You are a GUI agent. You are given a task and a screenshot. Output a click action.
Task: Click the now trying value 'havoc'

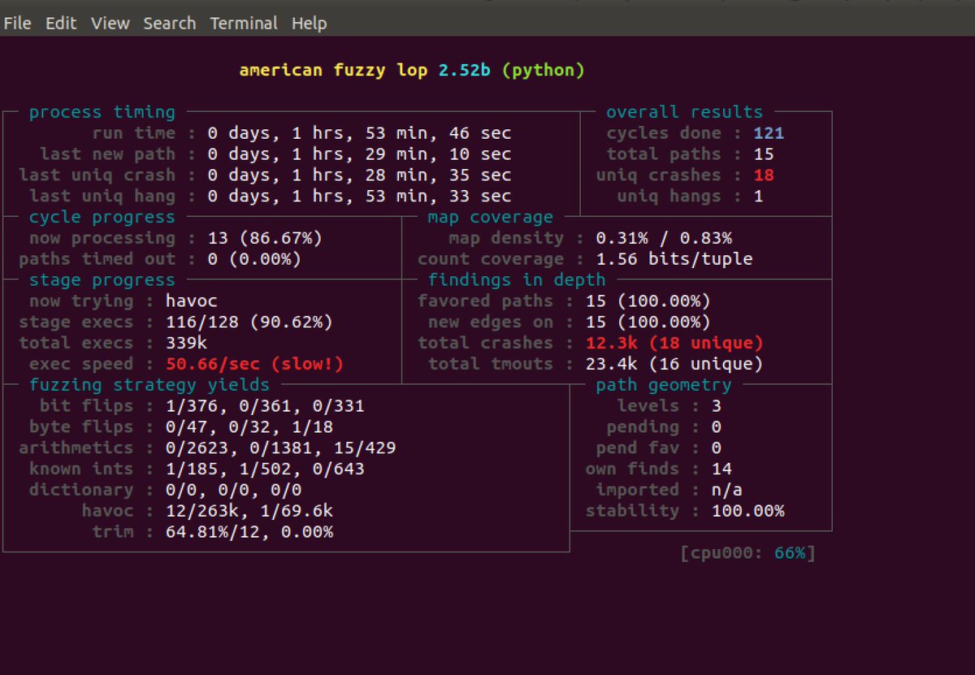pyautogui.click(x=191, y=301)
